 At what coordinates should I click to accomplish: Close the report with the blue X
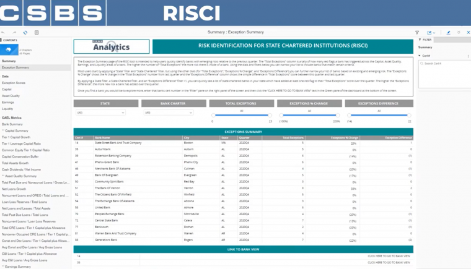click(469, 32)
